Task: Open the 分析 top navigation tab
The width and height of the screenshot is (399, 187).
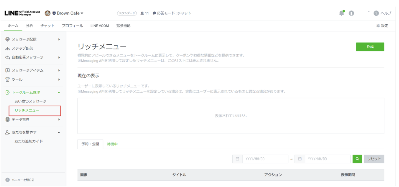Action: click(29, 26)
